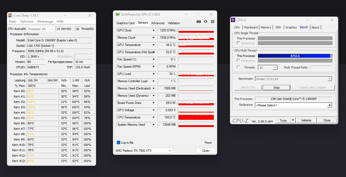Click the CPU Multi Thread score bar

[x=295, y=56]
